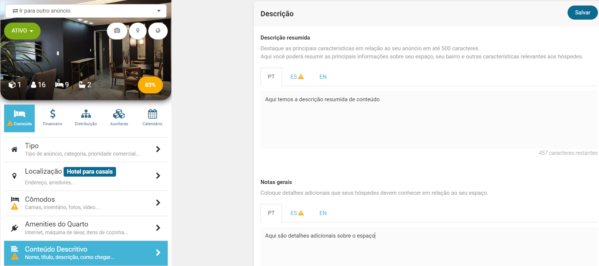The image size is (599, 266).
Task: Click warning icon on Conteúdo tab
Action: [10, 123]
